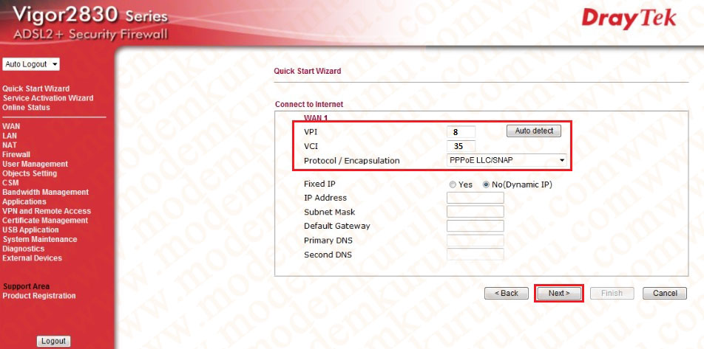The image size is (704, 349).
Task: Click the Default Gateway field
Action: pyautogui.click(x=475, y=226)
